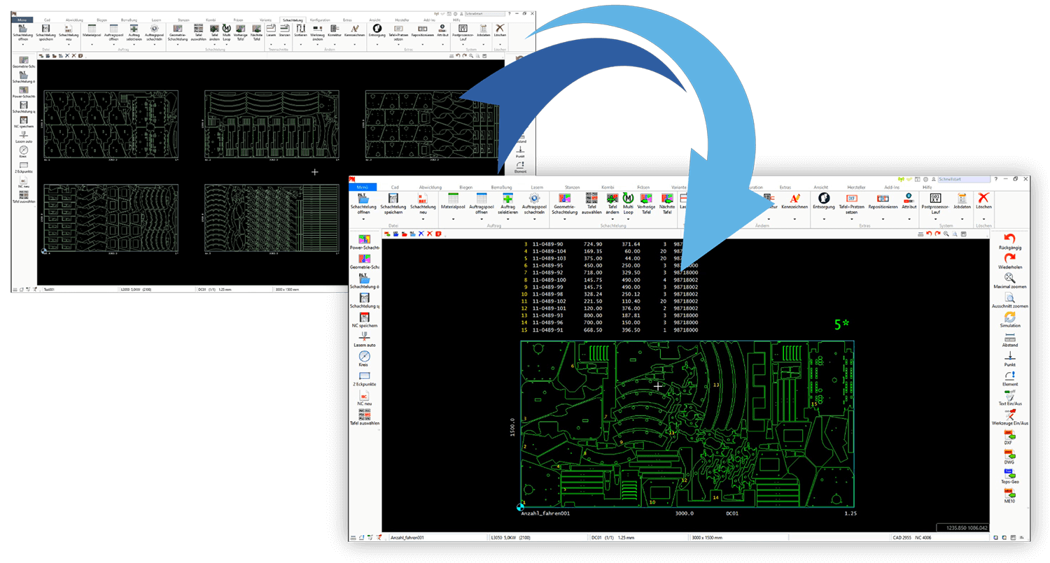Start Simulation from right panel
The height and width of the screenshot is (563, 1050).
click(x=1009, y=320)
